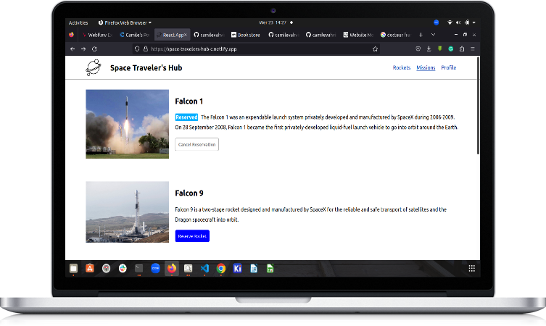Open Slack from the dock
Viewport: 546px width, 326px height.
click(x=123, y=268)
